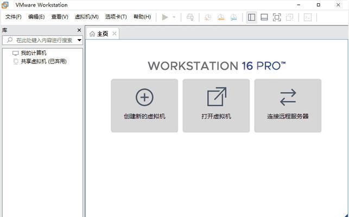This screenshot has width=349, height=217.
Task: Expand the power options dropdown arrow
Action: (174, 17)
